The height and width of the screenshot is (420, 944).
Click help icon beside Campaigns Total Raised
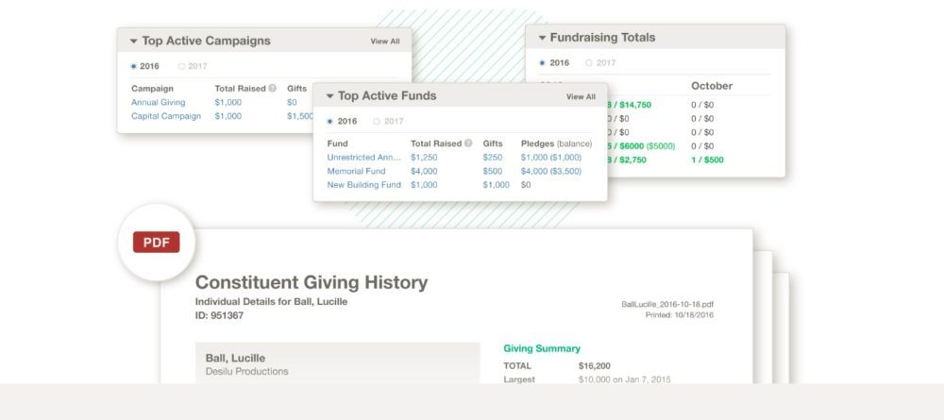coord(273,88)
